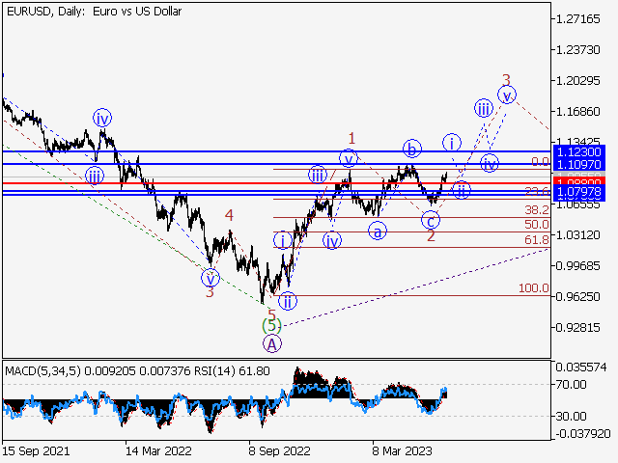
Task: Click the 70.00 RSI level label
Action: coord(572,384)
